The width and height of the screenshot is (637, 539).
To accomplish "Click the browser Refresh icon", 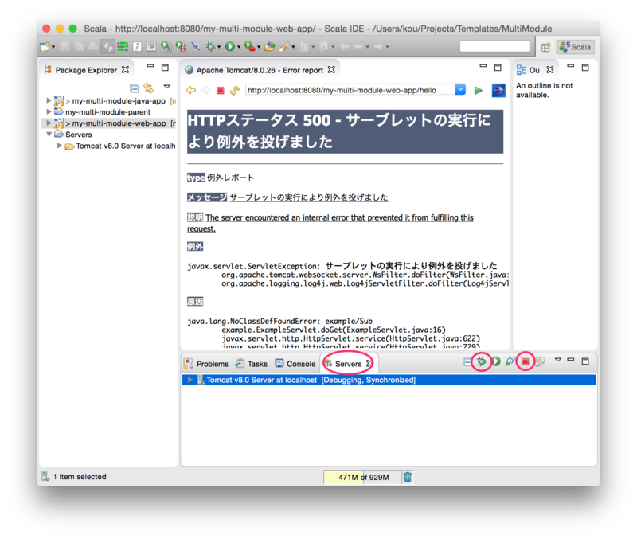I will click(x=235, y=90).
